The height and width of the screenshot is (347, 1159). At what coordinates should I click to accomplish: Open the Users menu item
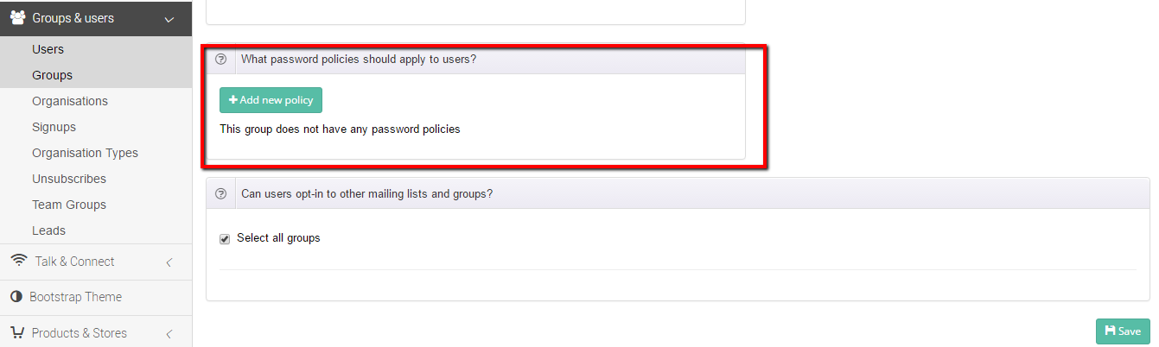coord(96,49)
